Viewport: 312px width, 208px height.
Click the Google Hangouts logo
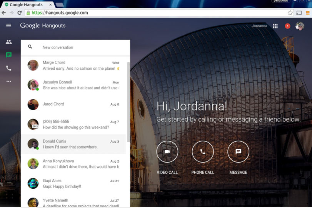(x=43, y=25)
